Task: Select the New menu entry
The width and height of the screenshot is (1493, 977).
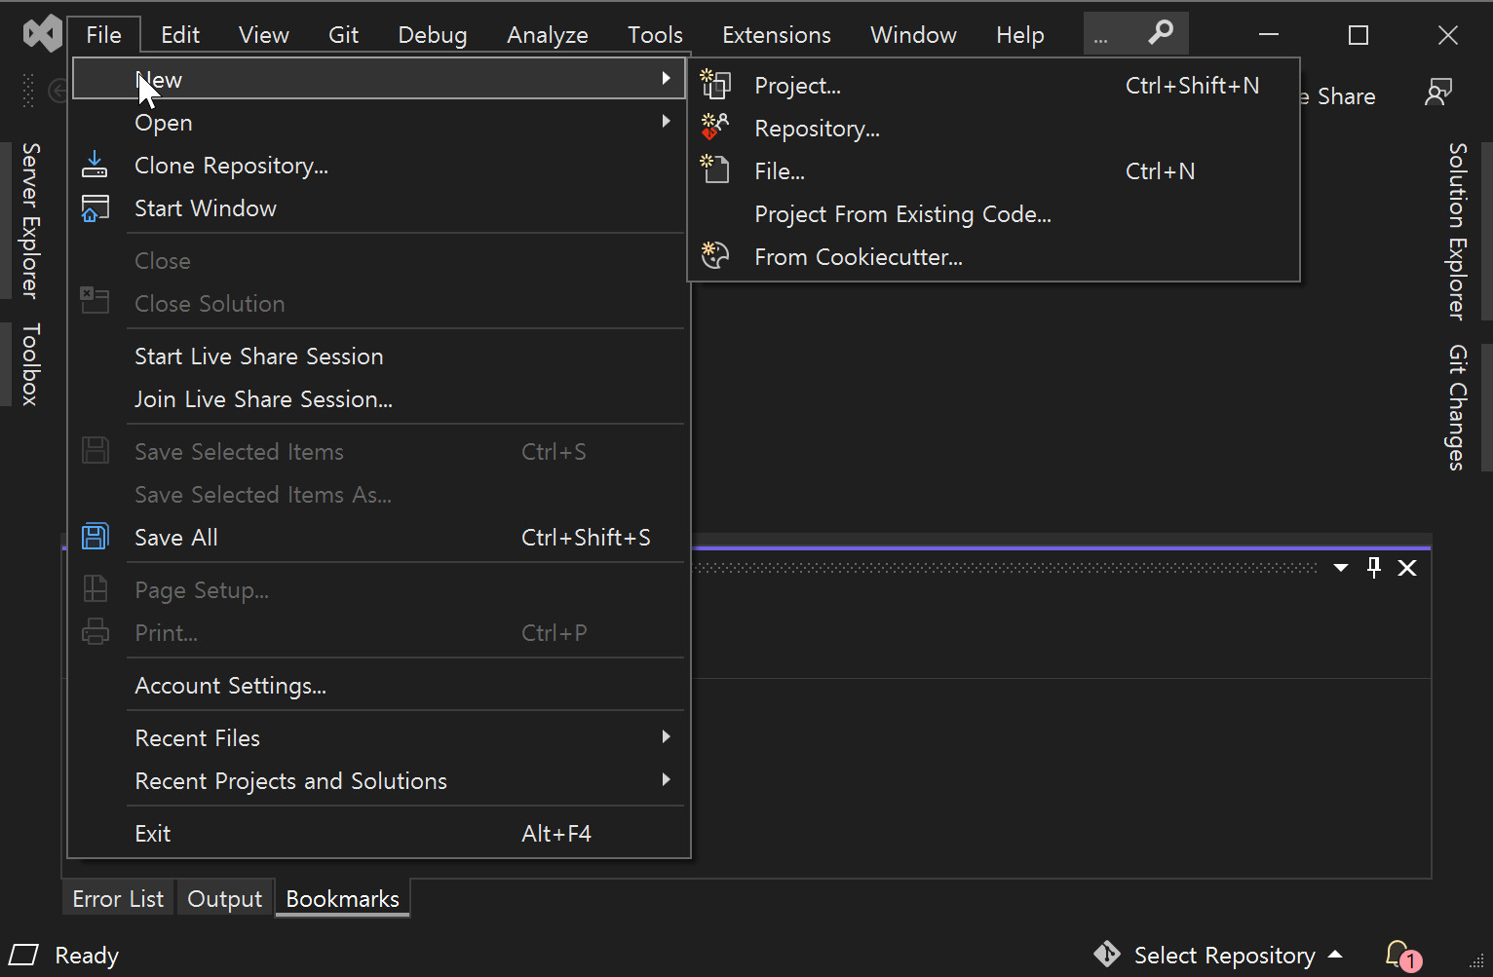Action: coord(379,79)
